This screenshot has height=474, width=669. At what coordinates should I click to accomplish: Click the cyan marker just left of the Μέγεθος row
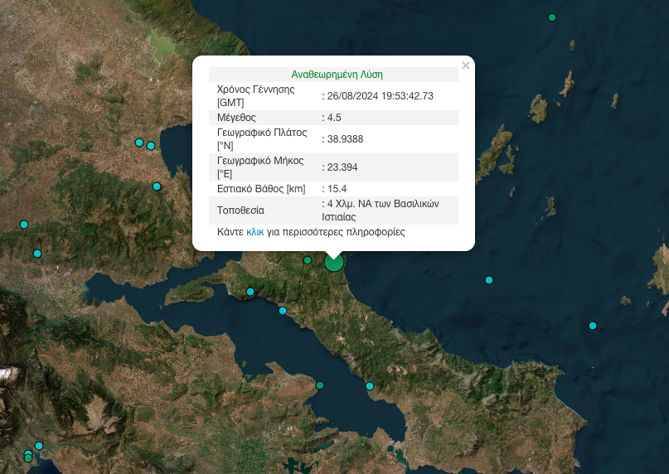point(157,186)
